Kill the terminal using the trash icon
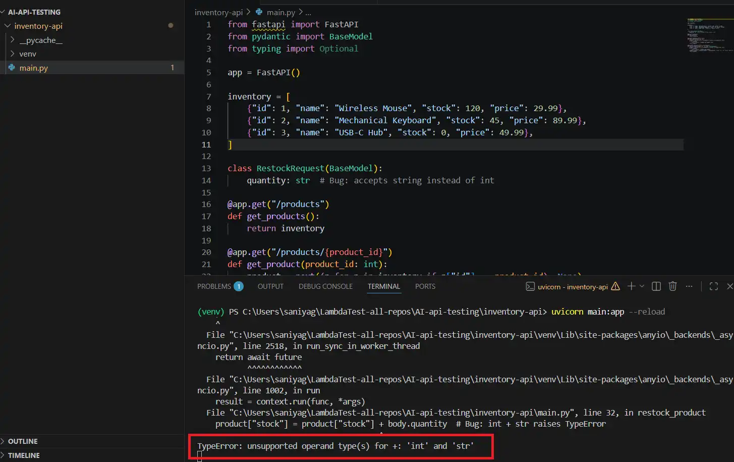The width and height of the screenshot is (734, 462). tap(672, 286)
